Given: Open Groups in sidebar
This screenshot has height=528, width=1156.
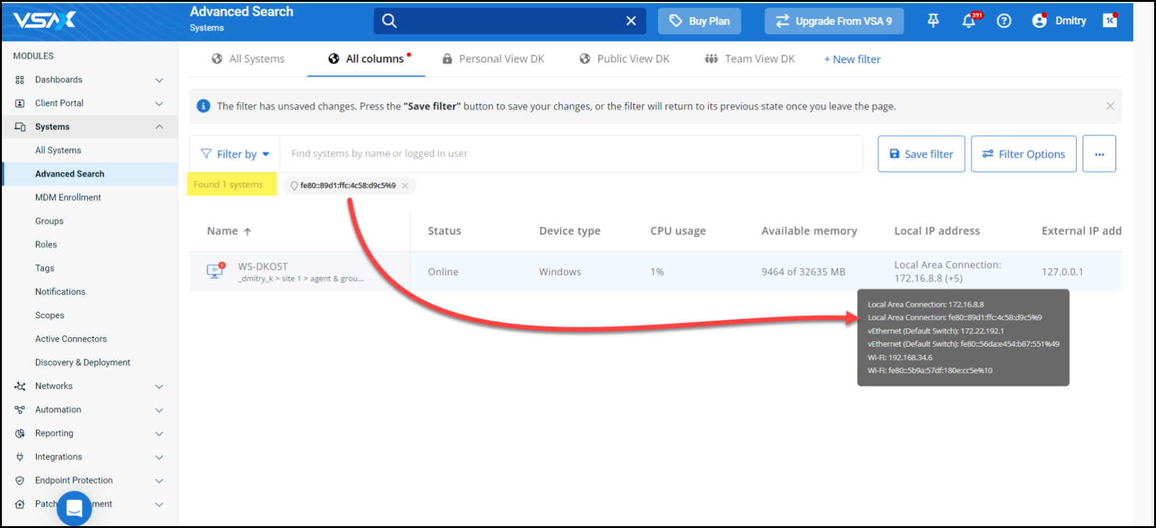Looking at the screenshot, I should tap(49, 221).
